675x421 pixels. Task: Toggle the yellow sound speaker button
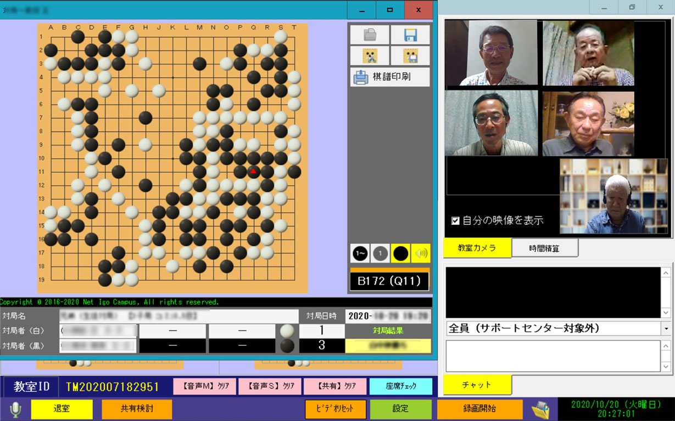click(x=420, y=253)
